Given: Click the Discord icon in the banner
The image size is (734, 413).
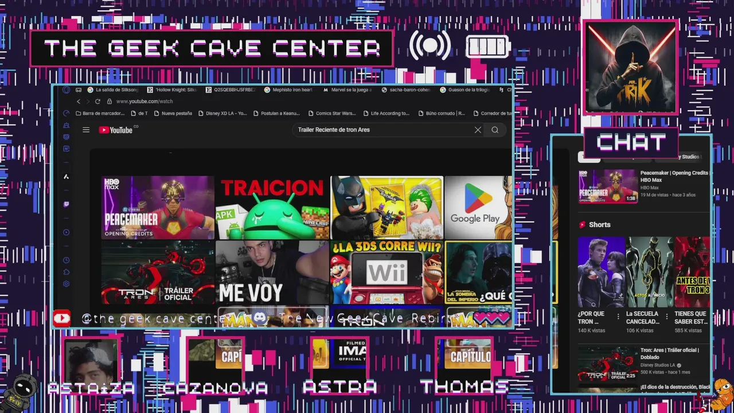Looking at the screenshot, I should [x=260, y=318].
